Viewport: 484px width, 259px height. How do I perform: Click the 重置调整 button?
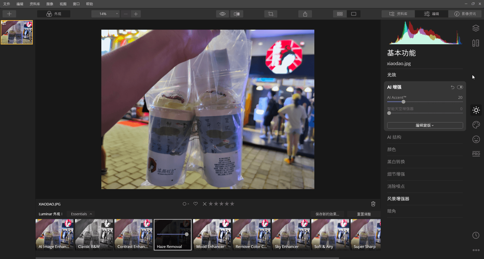(x=364, y=214)
